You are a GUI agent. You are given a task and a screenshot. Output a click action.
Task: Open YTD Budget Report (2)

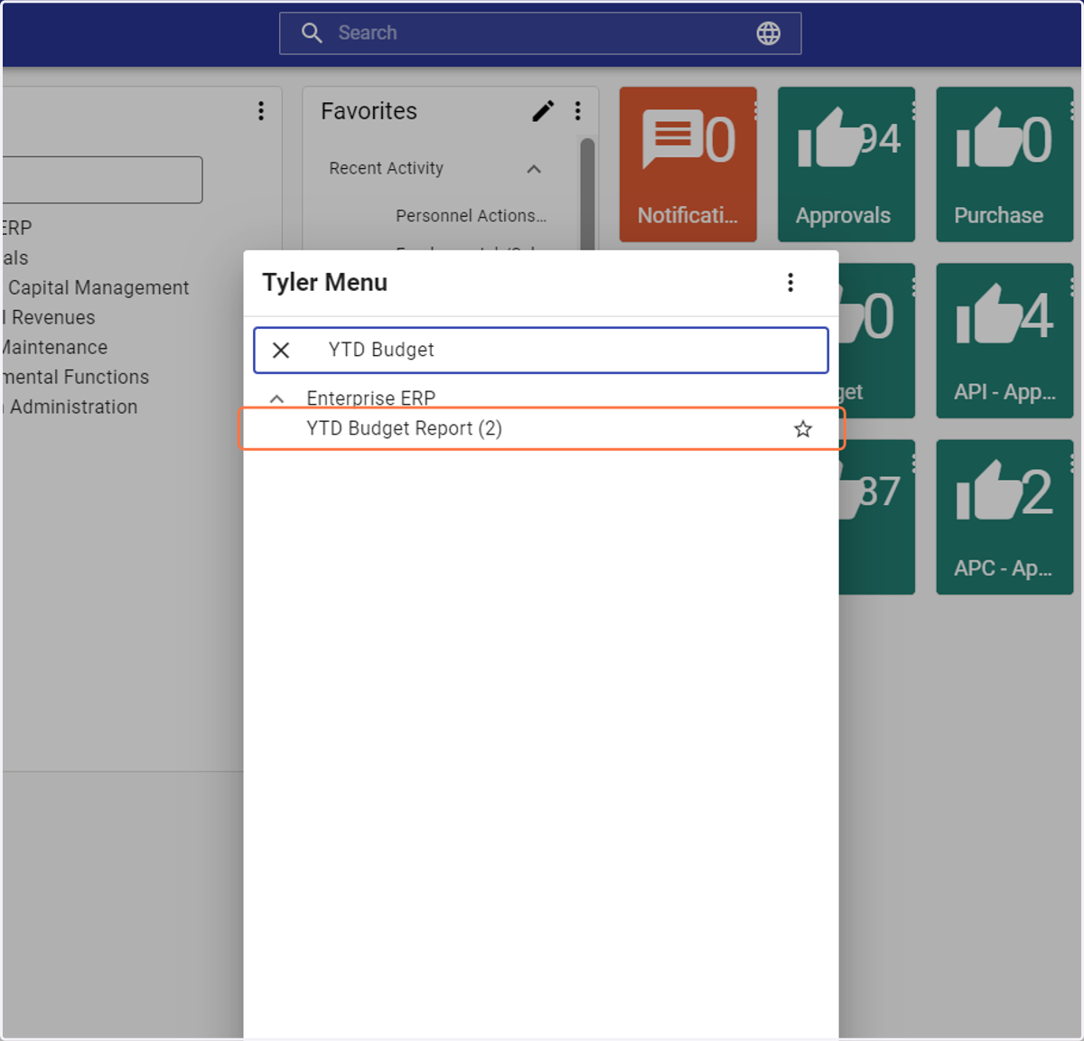coord(542,429)
